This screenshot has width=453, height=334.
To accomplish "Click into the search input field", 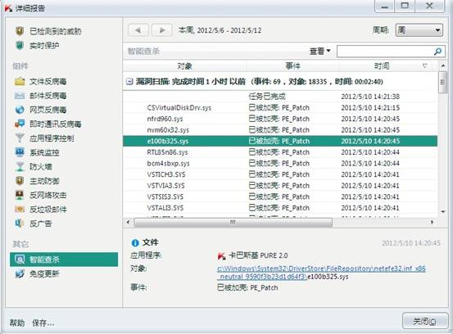I will 385,52.
